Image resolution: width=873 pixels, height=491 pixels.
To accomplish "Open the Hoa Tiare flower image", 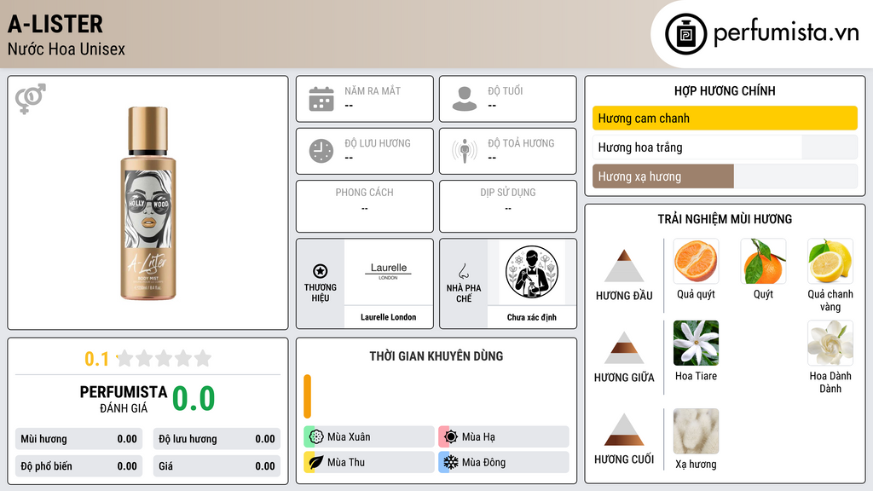I will coord(696,343).
